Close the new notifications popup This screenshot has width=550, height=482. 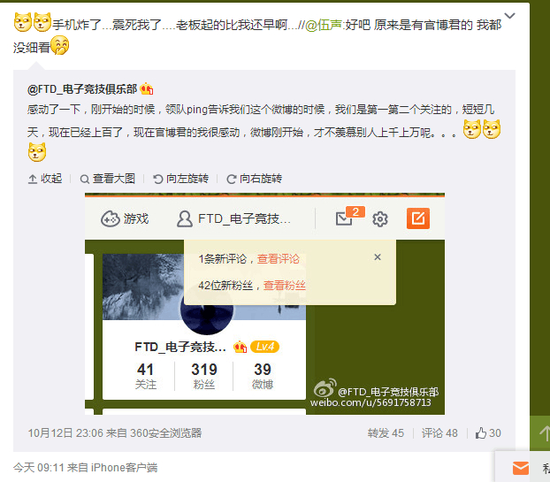378,257
